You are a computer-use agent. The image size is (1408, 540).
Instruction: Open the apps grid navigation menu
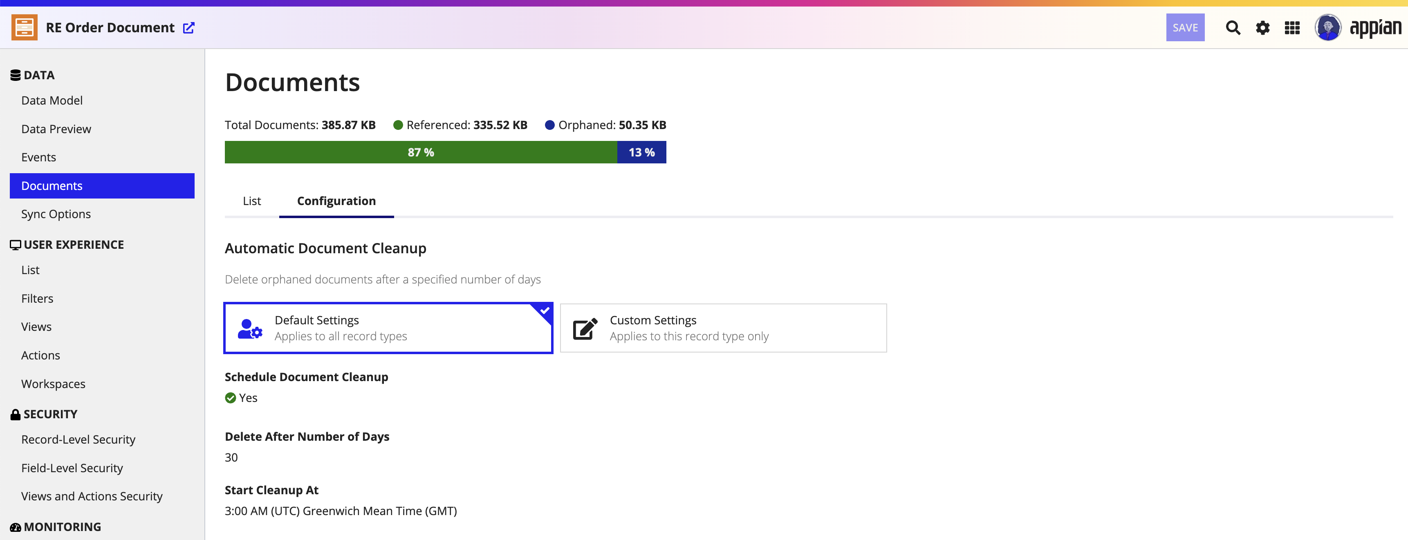pyautogui.click(x=1292, y=28)
